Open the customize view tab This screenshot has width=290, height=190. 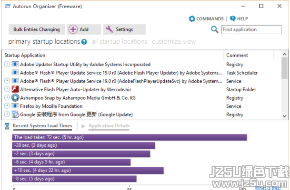(x=174, y=42)
